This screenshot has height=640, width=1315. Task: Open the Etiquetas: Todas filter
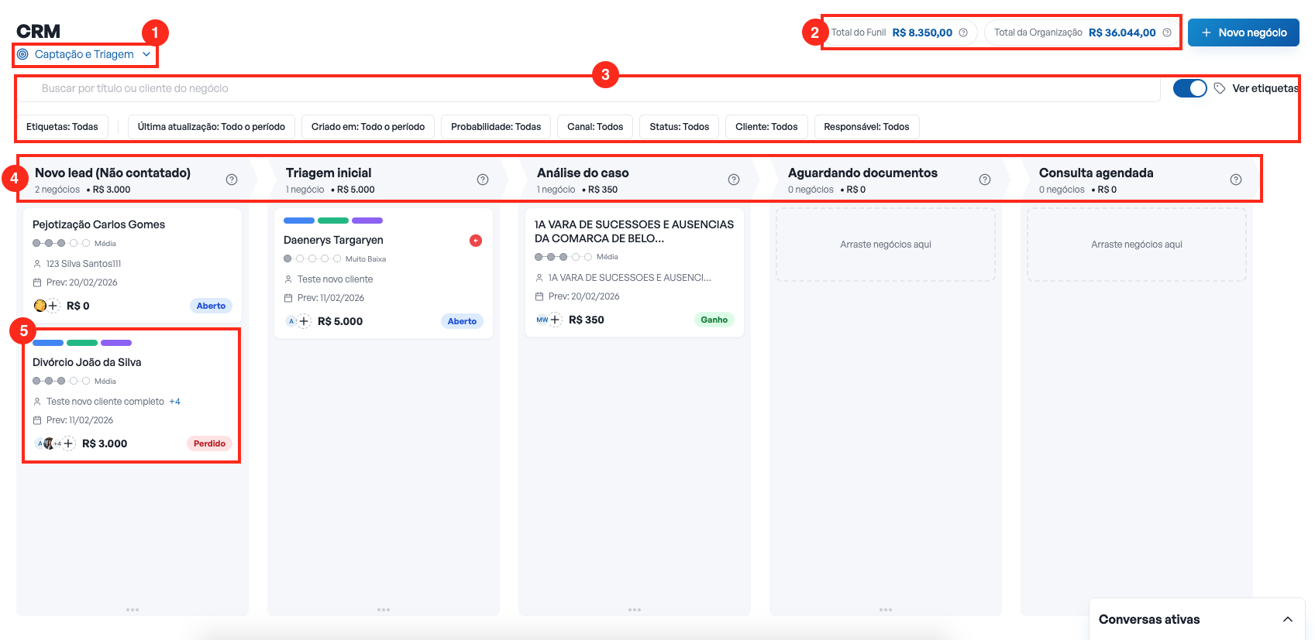(x=62, y=127)
